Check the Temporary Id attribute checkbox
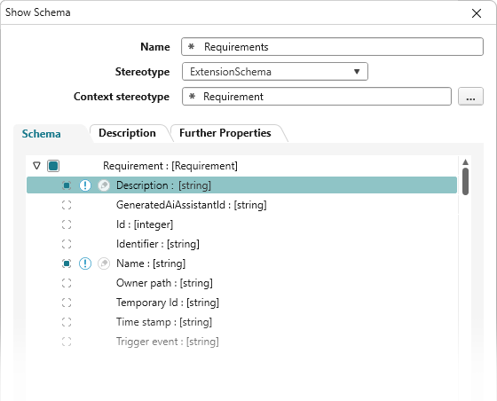Image resolution: width=497 pixels, height=401 pixels. (67, 303)
